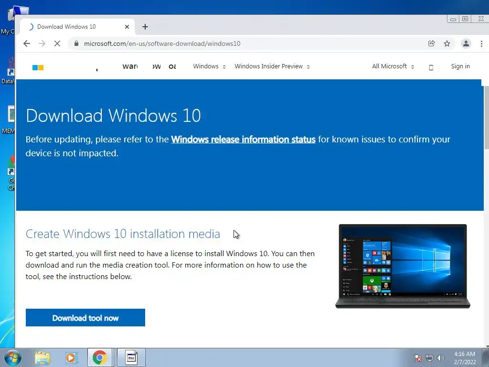Click the address bar URL

point(162,43)
